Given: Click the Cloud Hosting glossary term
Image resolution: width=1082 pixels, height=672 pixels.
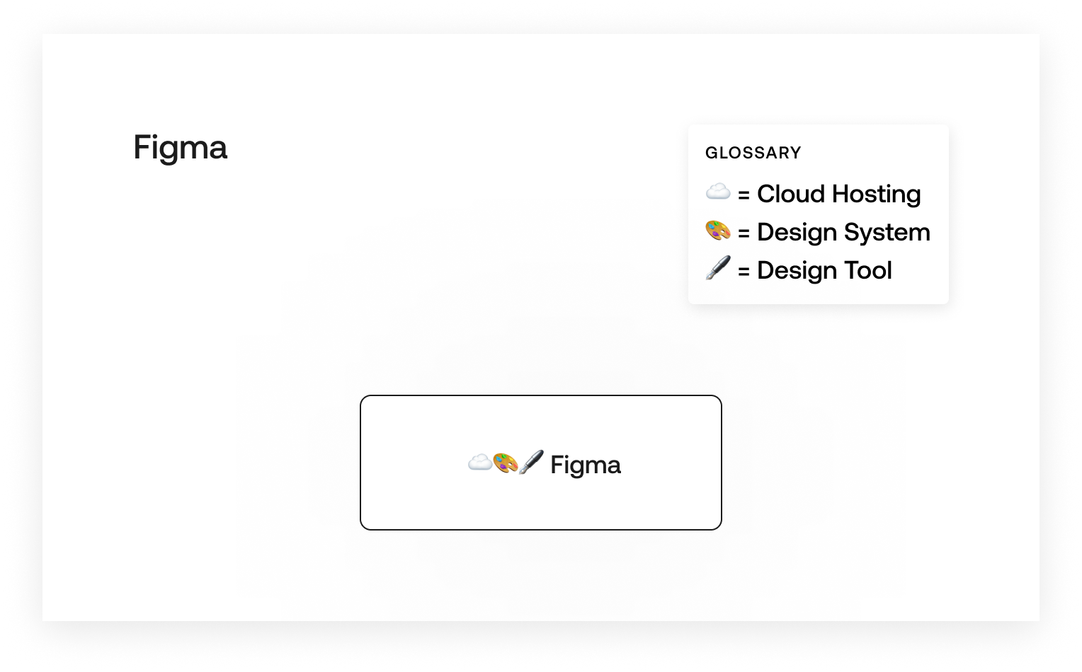Looking at the screenshot, I should tap(838, 194).
